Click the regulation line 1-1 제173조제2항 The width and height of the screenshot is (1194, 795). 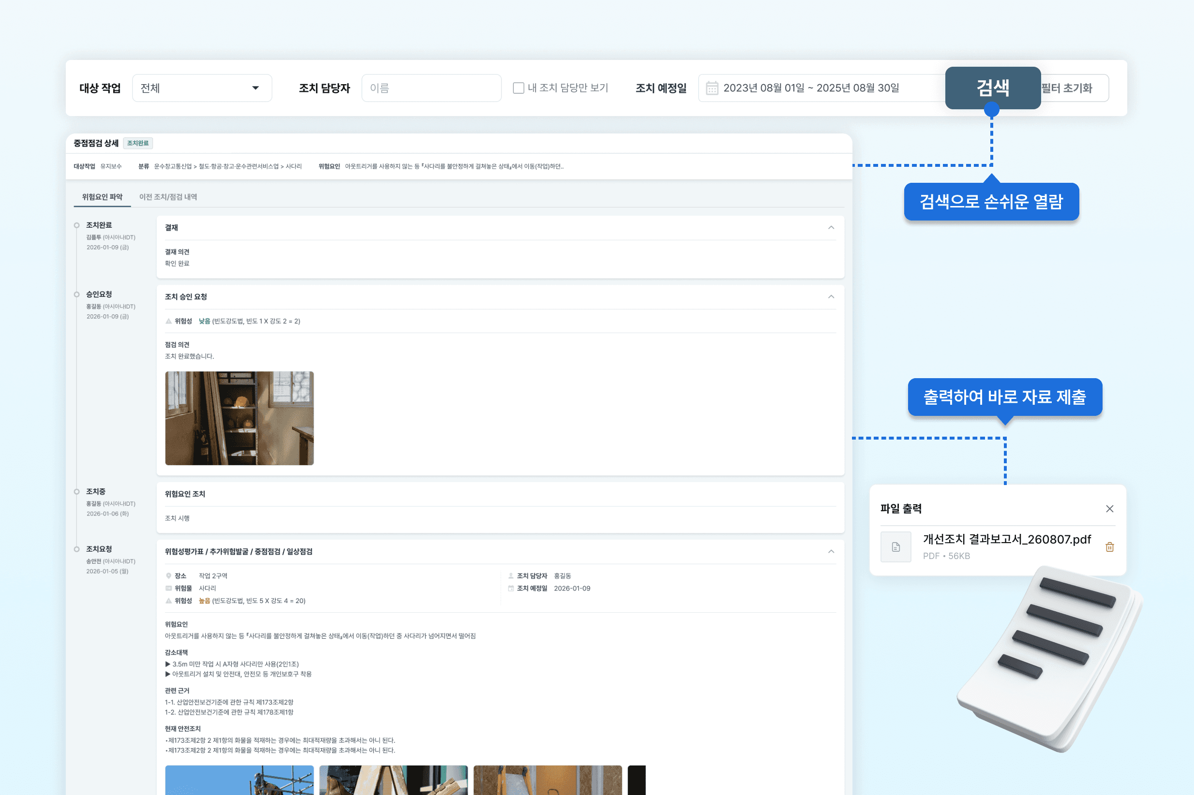coord(229,702)
